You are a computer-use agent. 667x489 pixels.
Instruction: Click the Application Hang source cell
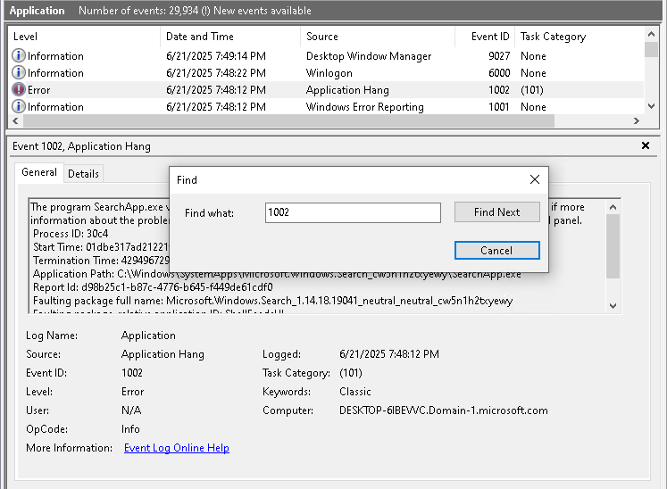tap(347, 90)
